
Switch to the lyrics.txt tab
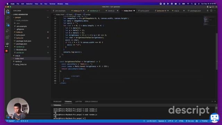[x=161, y=11]
